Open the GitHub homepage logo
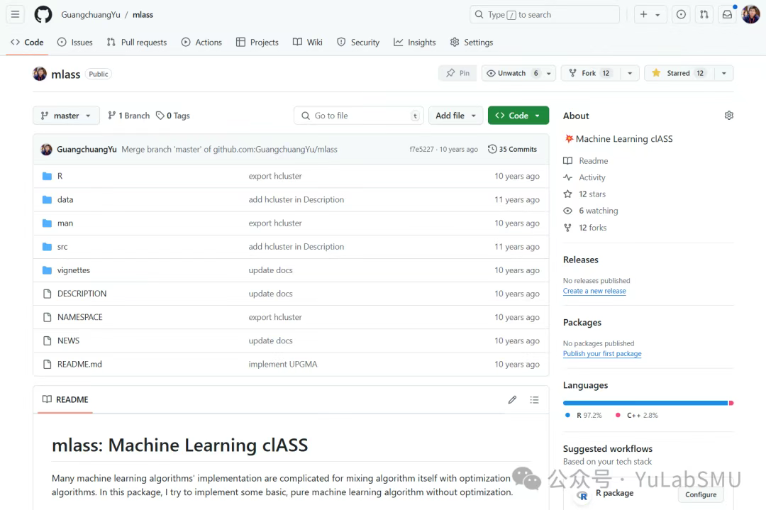 point(43,14)
